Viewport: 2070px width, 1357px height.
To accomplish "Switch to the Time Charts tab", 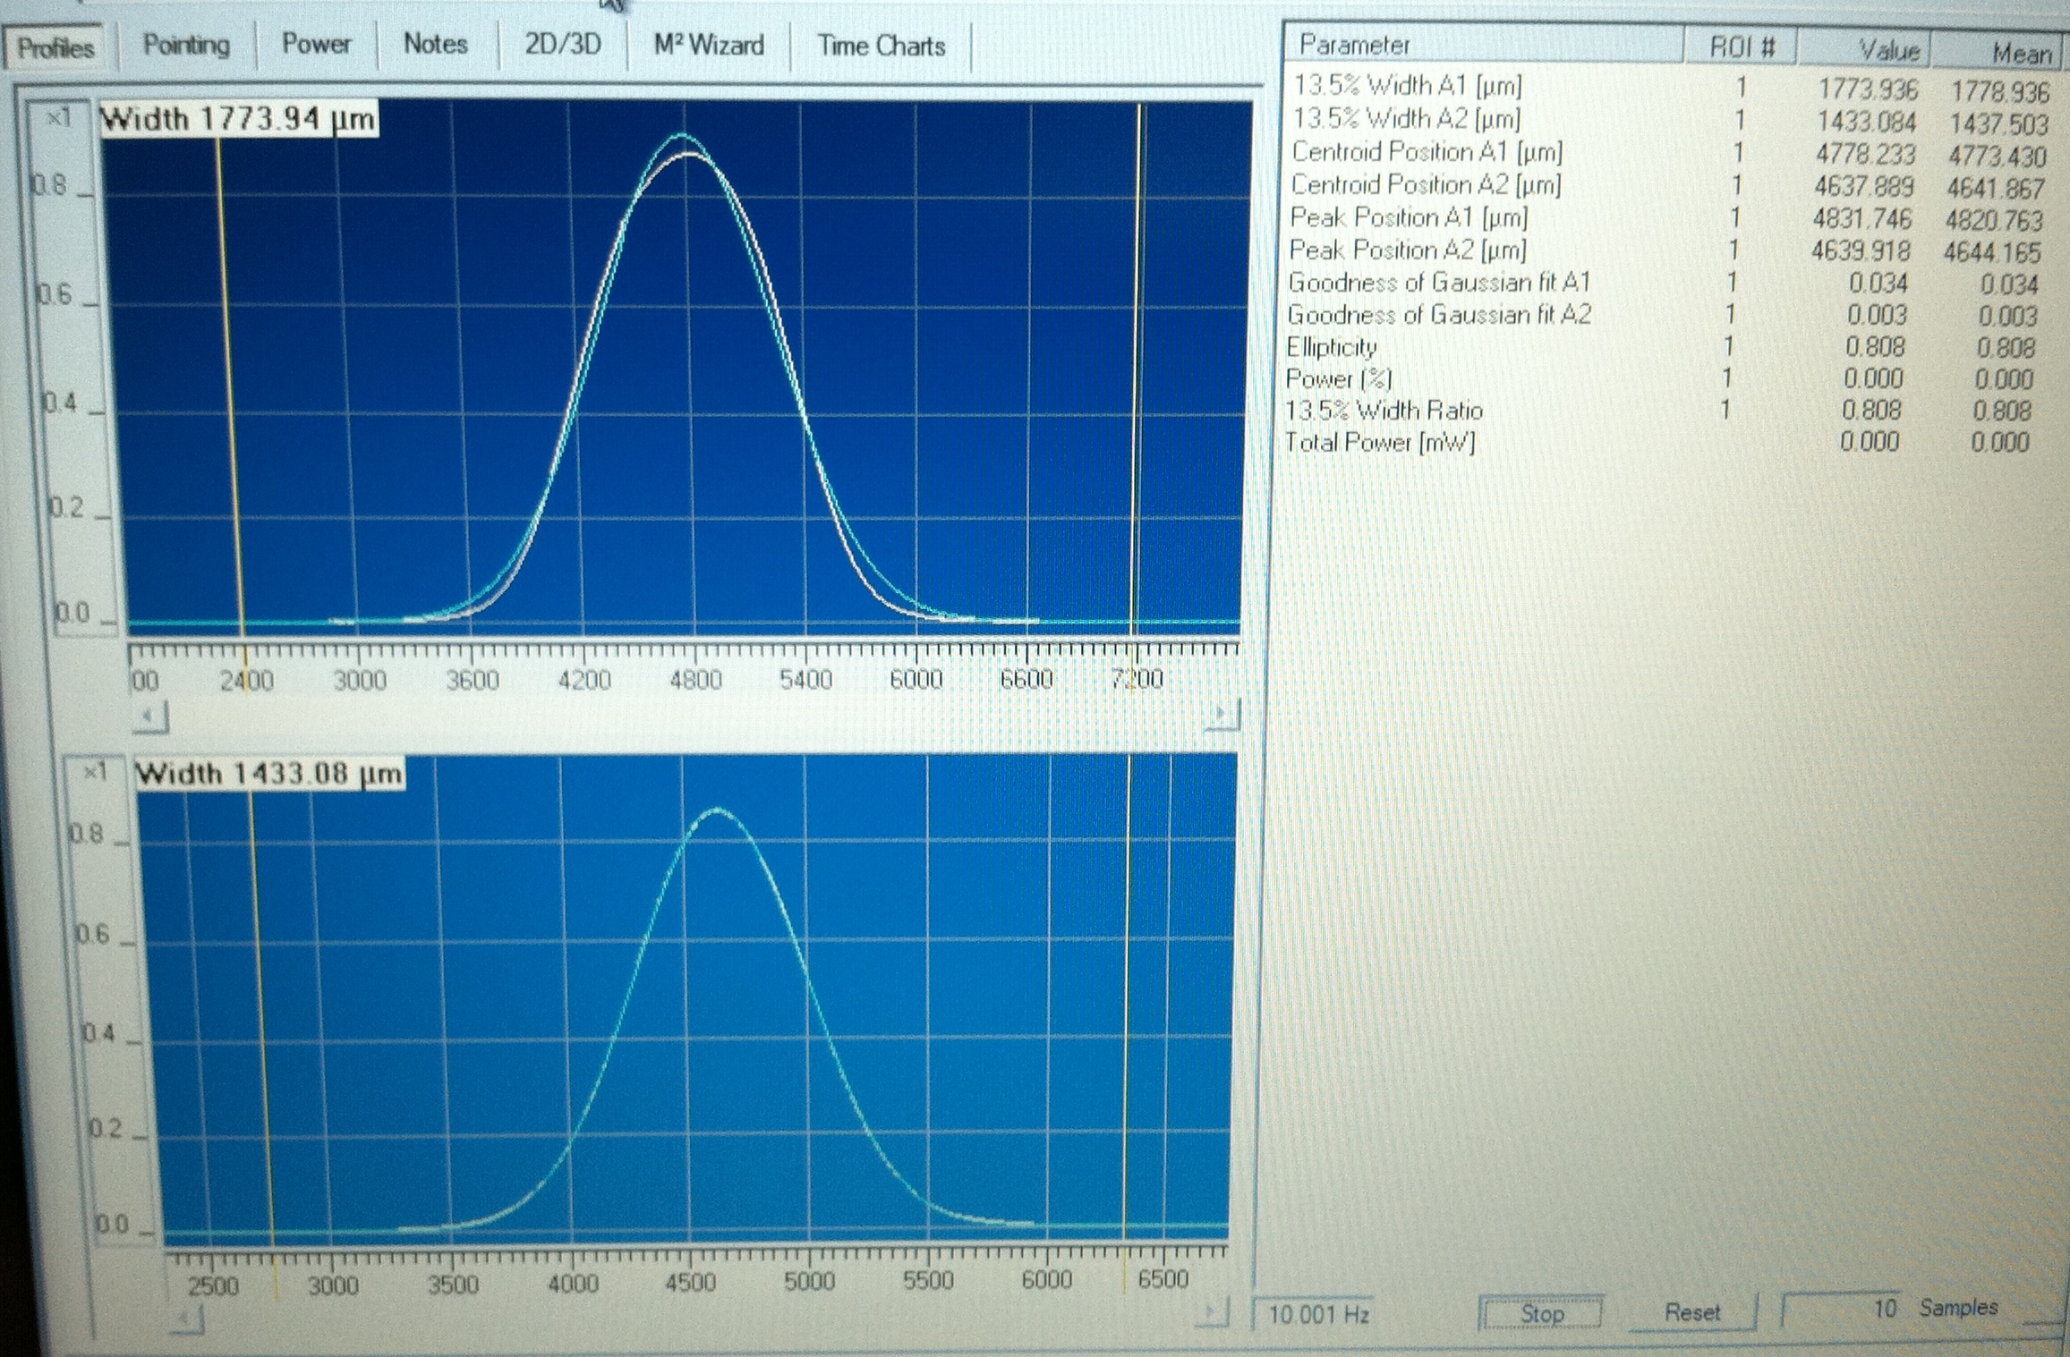I will pos(881,46).
